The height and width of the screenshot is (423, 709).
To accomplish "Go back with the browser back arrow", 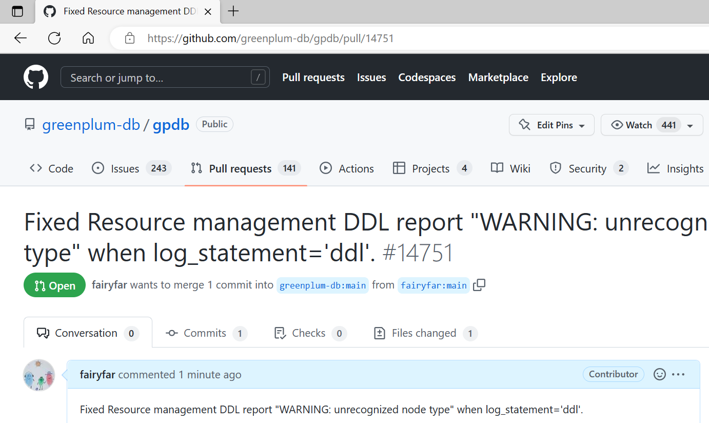I will [21, 38].
